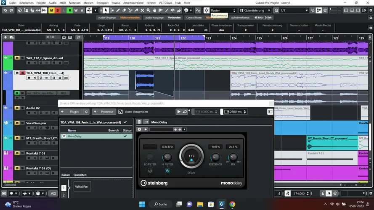Open the Projekt menu
Image resolution: width=374 pixels, height=210 pixels.
(41, 3)
